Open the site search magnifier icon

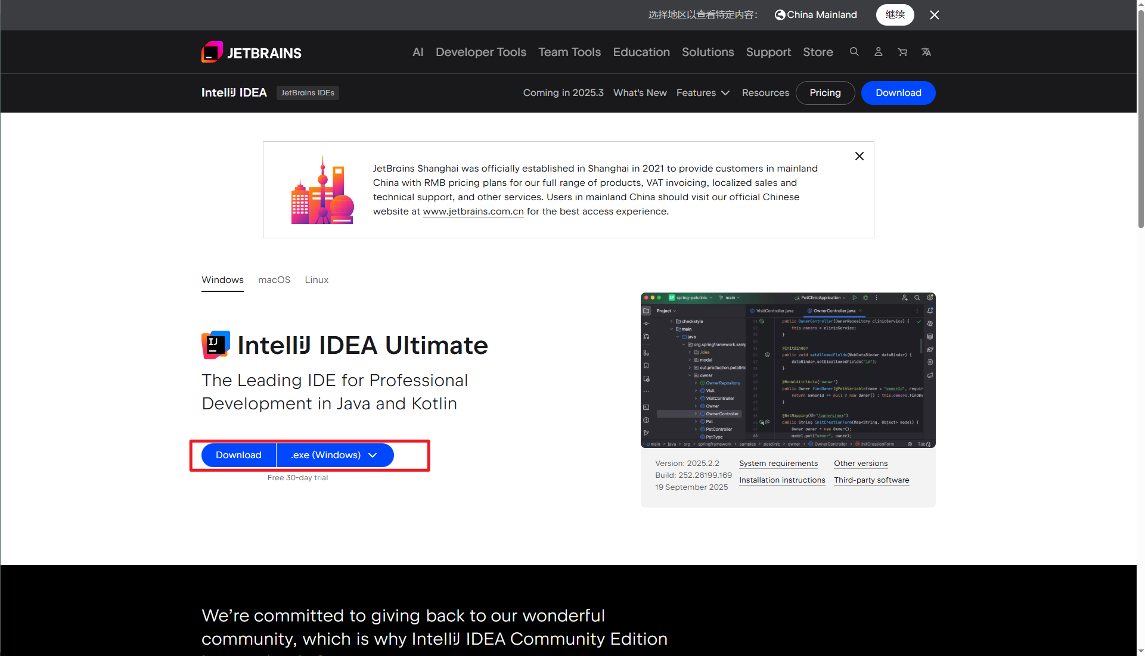coord(854,52)
